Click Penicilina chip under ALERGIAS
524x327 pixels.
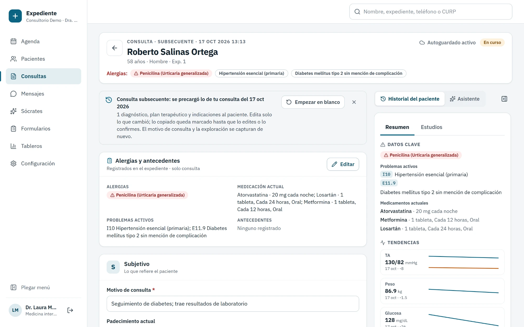pyautogui.click(x=147, y=195)
